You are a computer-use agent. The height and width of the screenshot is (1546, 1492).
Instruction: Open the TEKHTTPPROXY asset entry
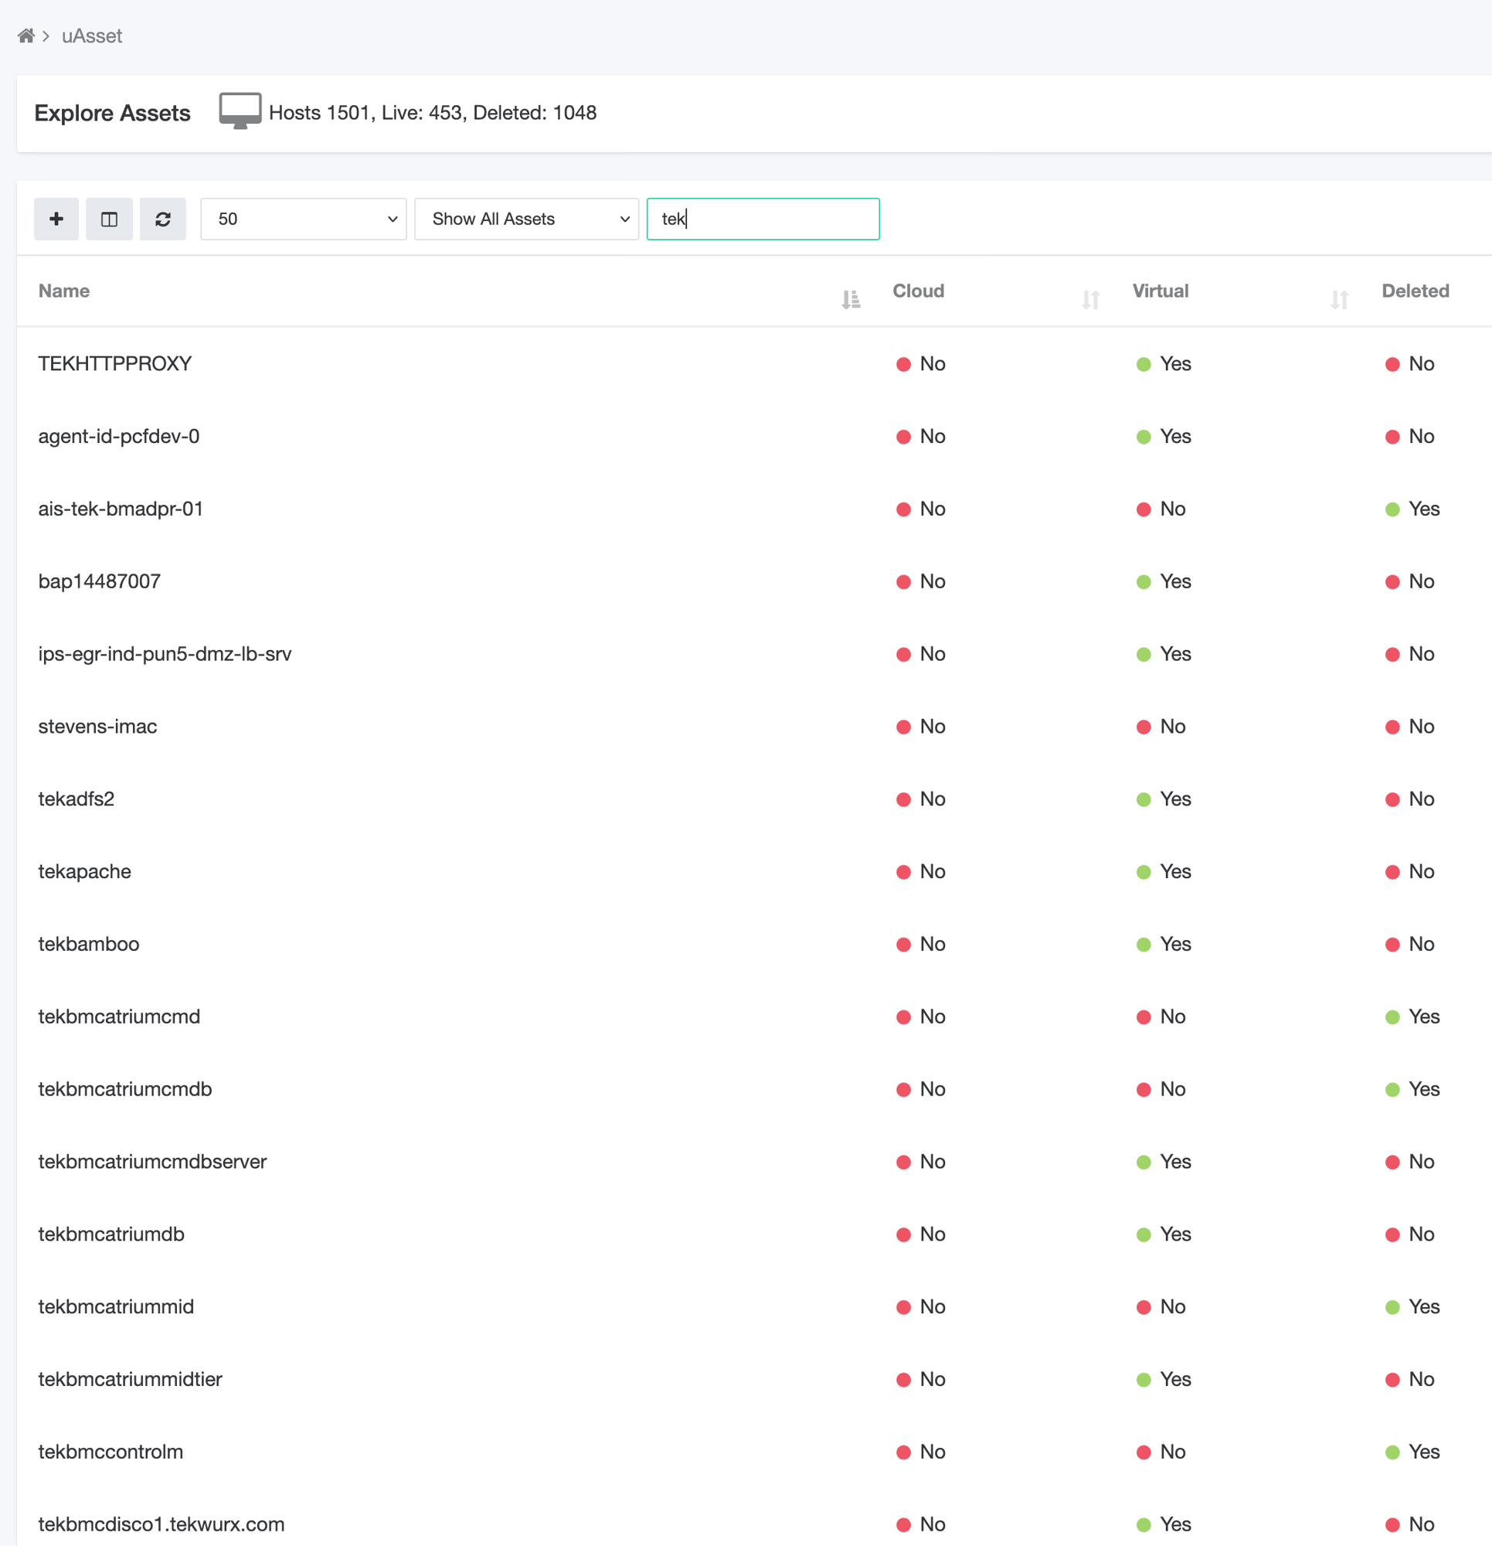(x=114, y=363)
